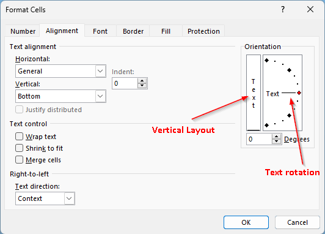Enable the Wrap text checkbox
The width and height of the screenshot is (325, 234).
19,137
